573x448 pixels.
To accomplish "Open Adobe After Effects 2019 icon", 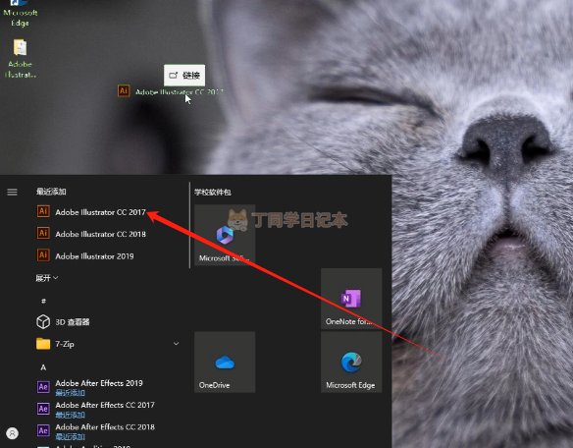I will point(43,386).
